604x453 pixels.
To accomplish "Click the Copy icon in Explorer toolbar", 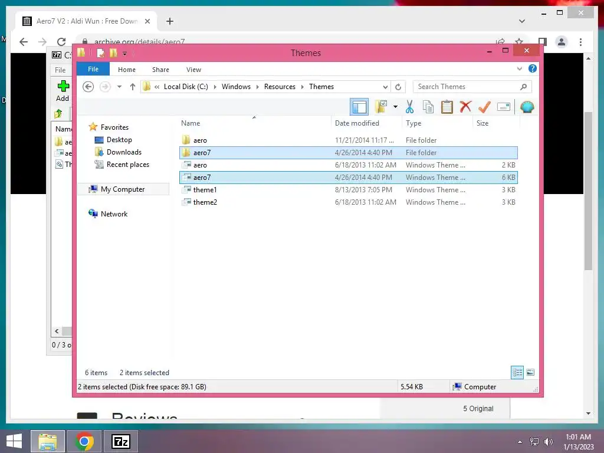I will click(428, 107).
